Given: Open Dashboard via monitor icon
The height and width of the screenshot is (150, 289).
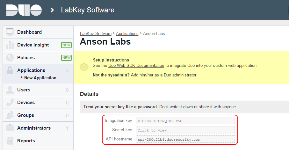Looking at the screenshot, I should (10, 32).
